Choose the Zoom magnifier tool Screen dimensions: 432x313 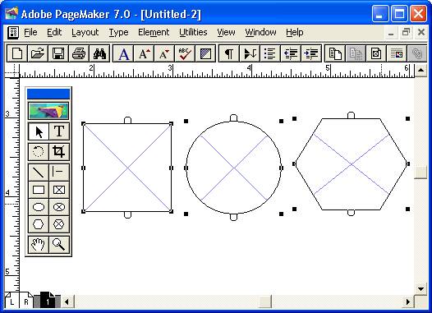click(x=59, y=244)
